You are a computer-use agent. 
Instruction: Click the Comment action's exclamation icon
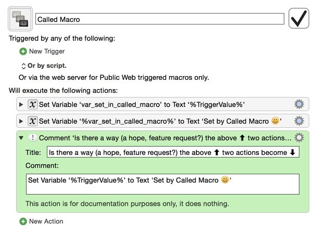[33, 138]
